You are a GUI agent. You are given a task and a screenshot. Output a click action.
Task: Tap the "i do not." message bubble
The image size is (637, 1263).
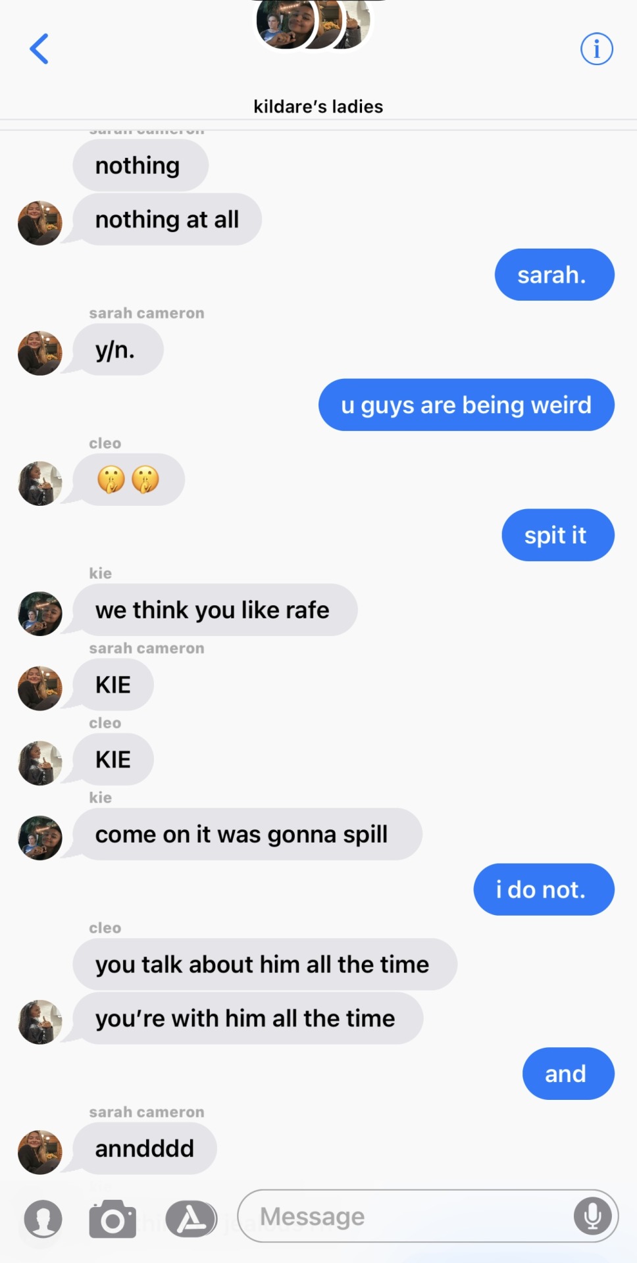coord(544,889)
